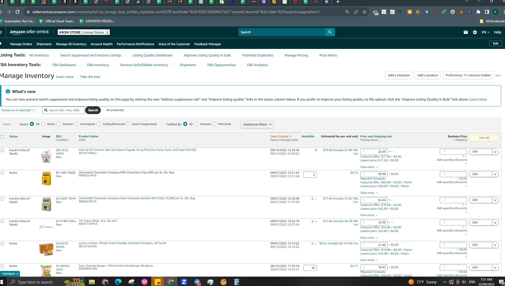Viewport: 505px width, 286px height.
Task: Click the Search SKU, Title, ISBN field
Action: (x=63, y=110)
